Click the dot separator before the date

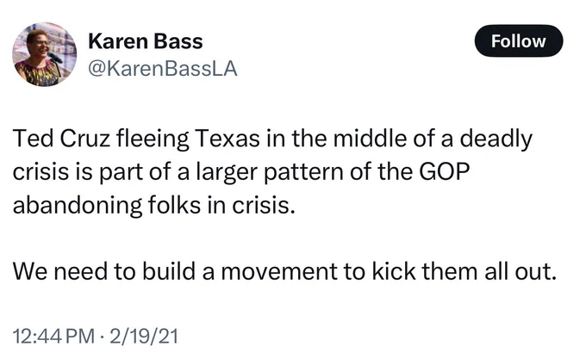(103, 337)
